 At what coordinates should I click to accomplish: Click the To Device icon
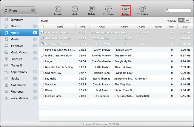143,9
